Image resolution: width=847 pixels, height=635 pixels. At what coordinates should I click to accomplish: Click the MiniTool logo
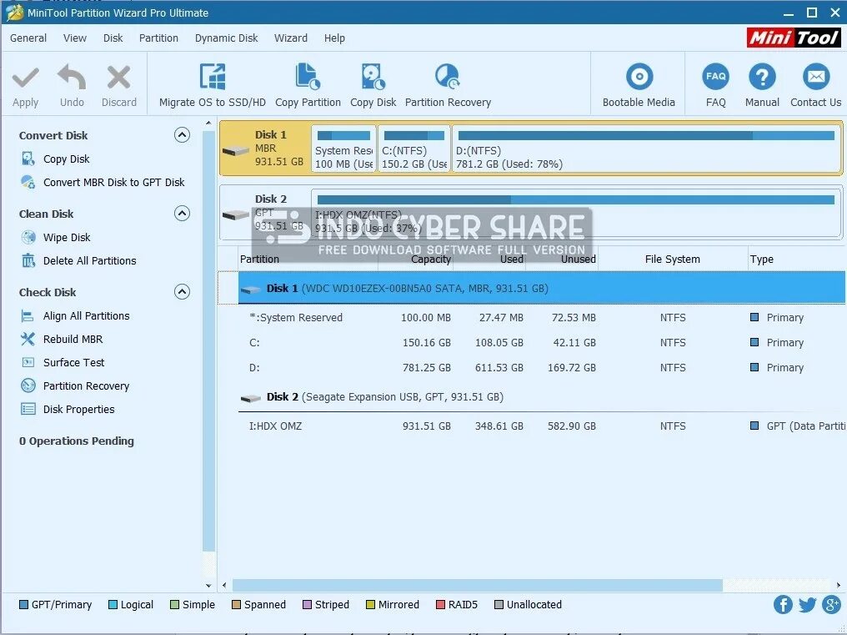(x=794, y=38)
